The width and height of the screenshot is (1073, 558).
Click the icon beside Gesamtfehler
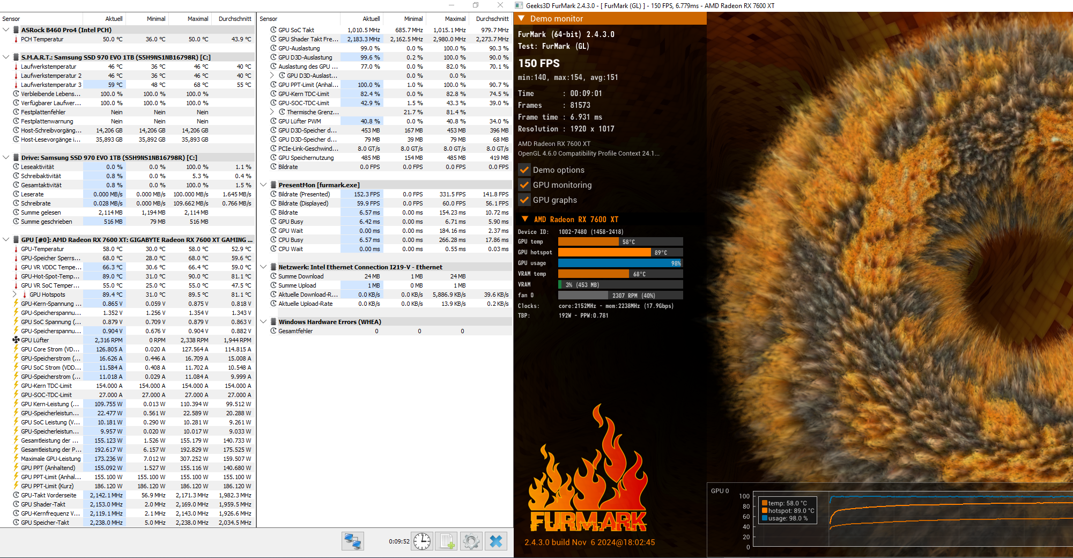pyautogui.click(x=273, y=331)
